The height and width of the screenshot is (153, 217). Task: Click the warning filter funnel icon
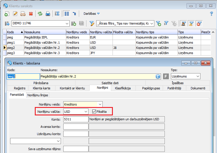(x=191, y=24)
